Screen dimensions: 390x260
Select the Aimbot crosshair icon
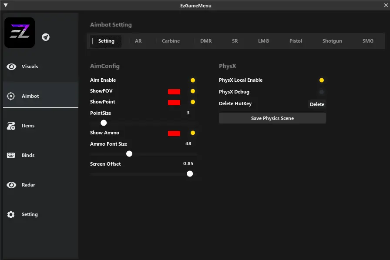coord(11,96)
